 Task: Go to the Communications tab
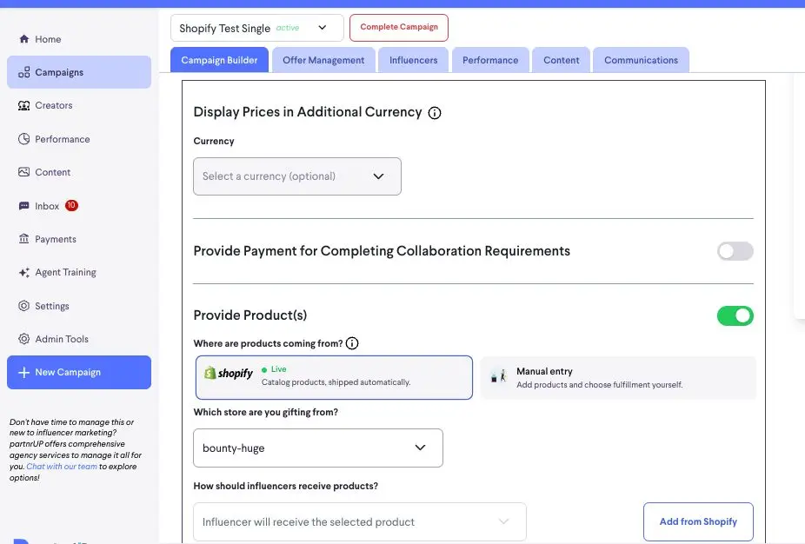click(x=641, y=60)
